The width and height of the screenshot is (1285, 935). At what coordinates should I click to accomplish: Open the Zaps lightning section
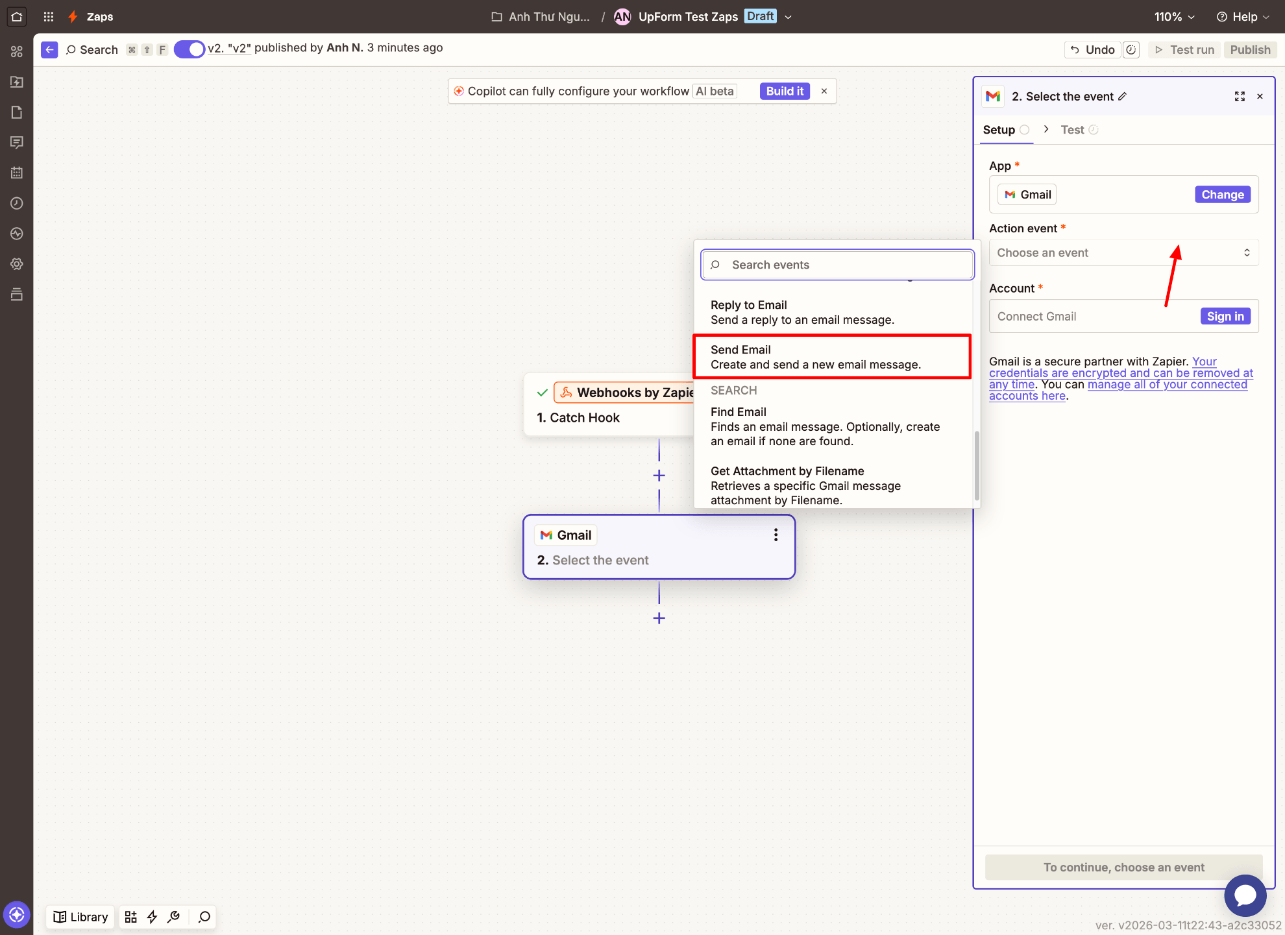click(91, 17)
